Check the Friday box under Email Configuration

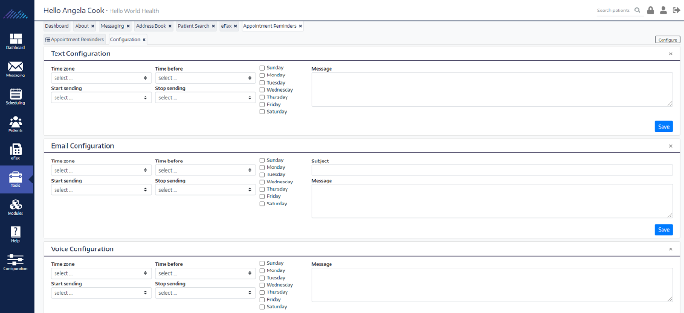(x=262, y=196)
